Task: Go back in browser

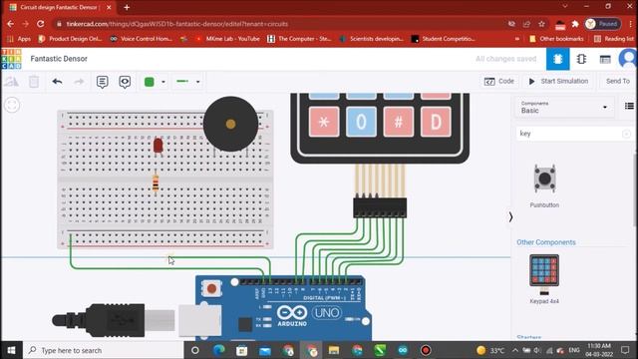Action: pyautogui.click(x=10, y=24)
